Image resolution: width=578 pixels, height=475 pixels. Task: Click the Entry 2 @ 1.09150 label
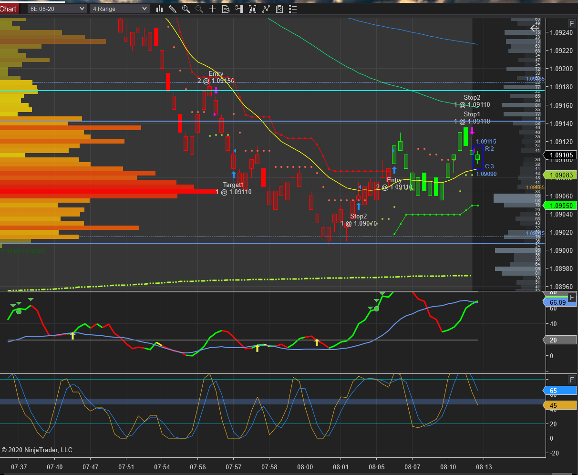216,77
